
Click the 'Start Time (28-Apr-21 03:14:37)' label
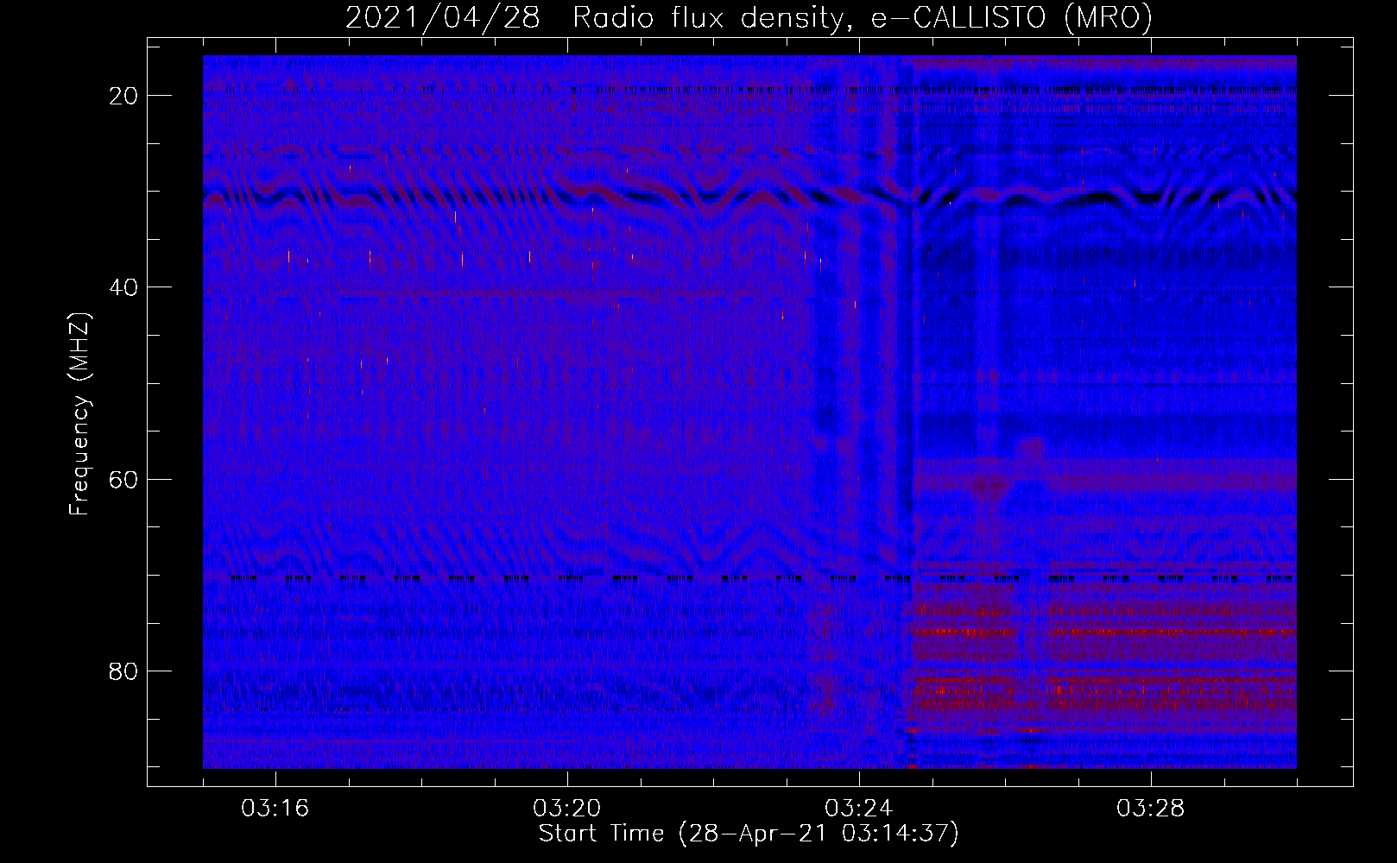[749, 834]
